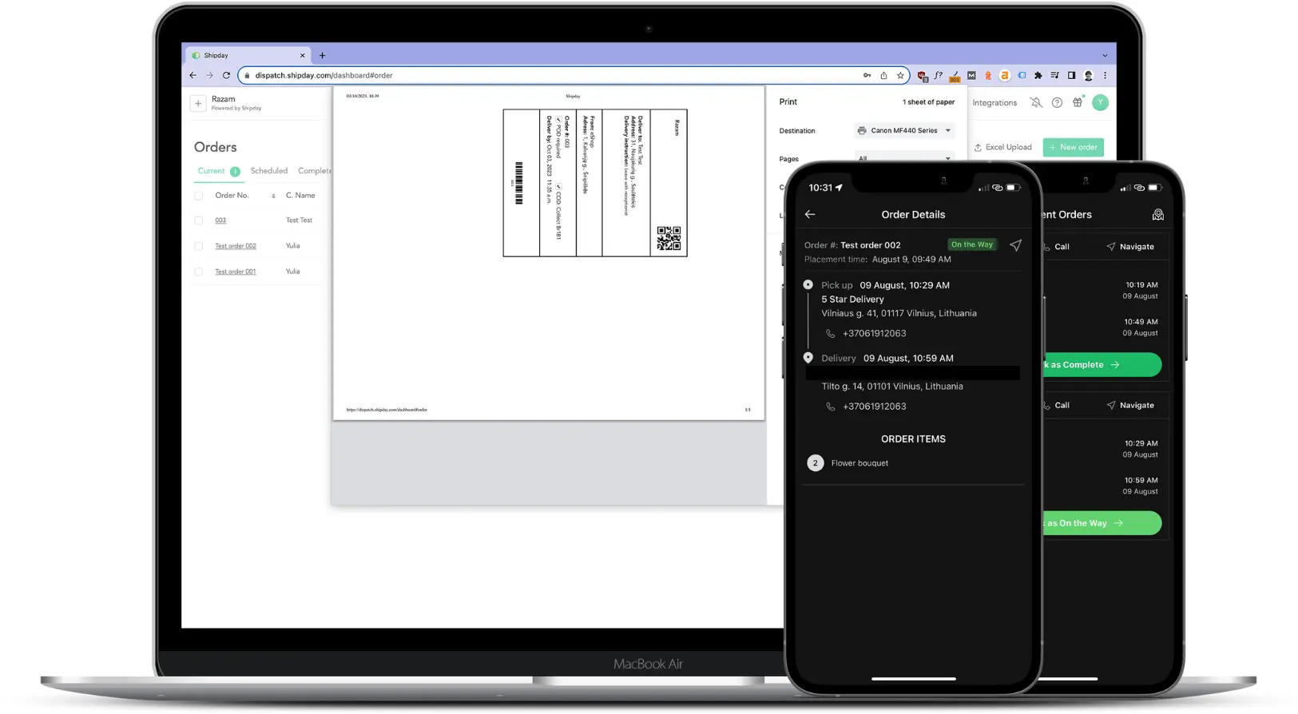Open a new browser tab
Screen dimensions: 1298x714
(322, 55)
